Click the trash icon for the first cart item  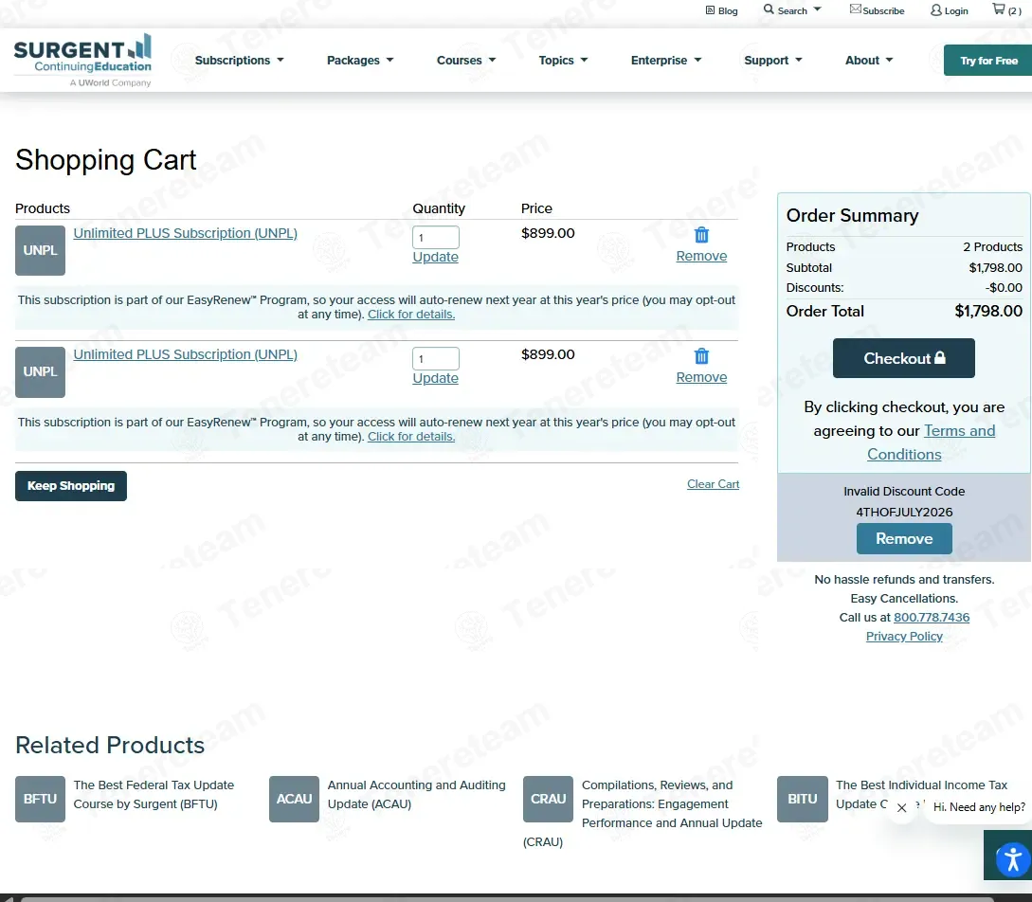point(701,235)
